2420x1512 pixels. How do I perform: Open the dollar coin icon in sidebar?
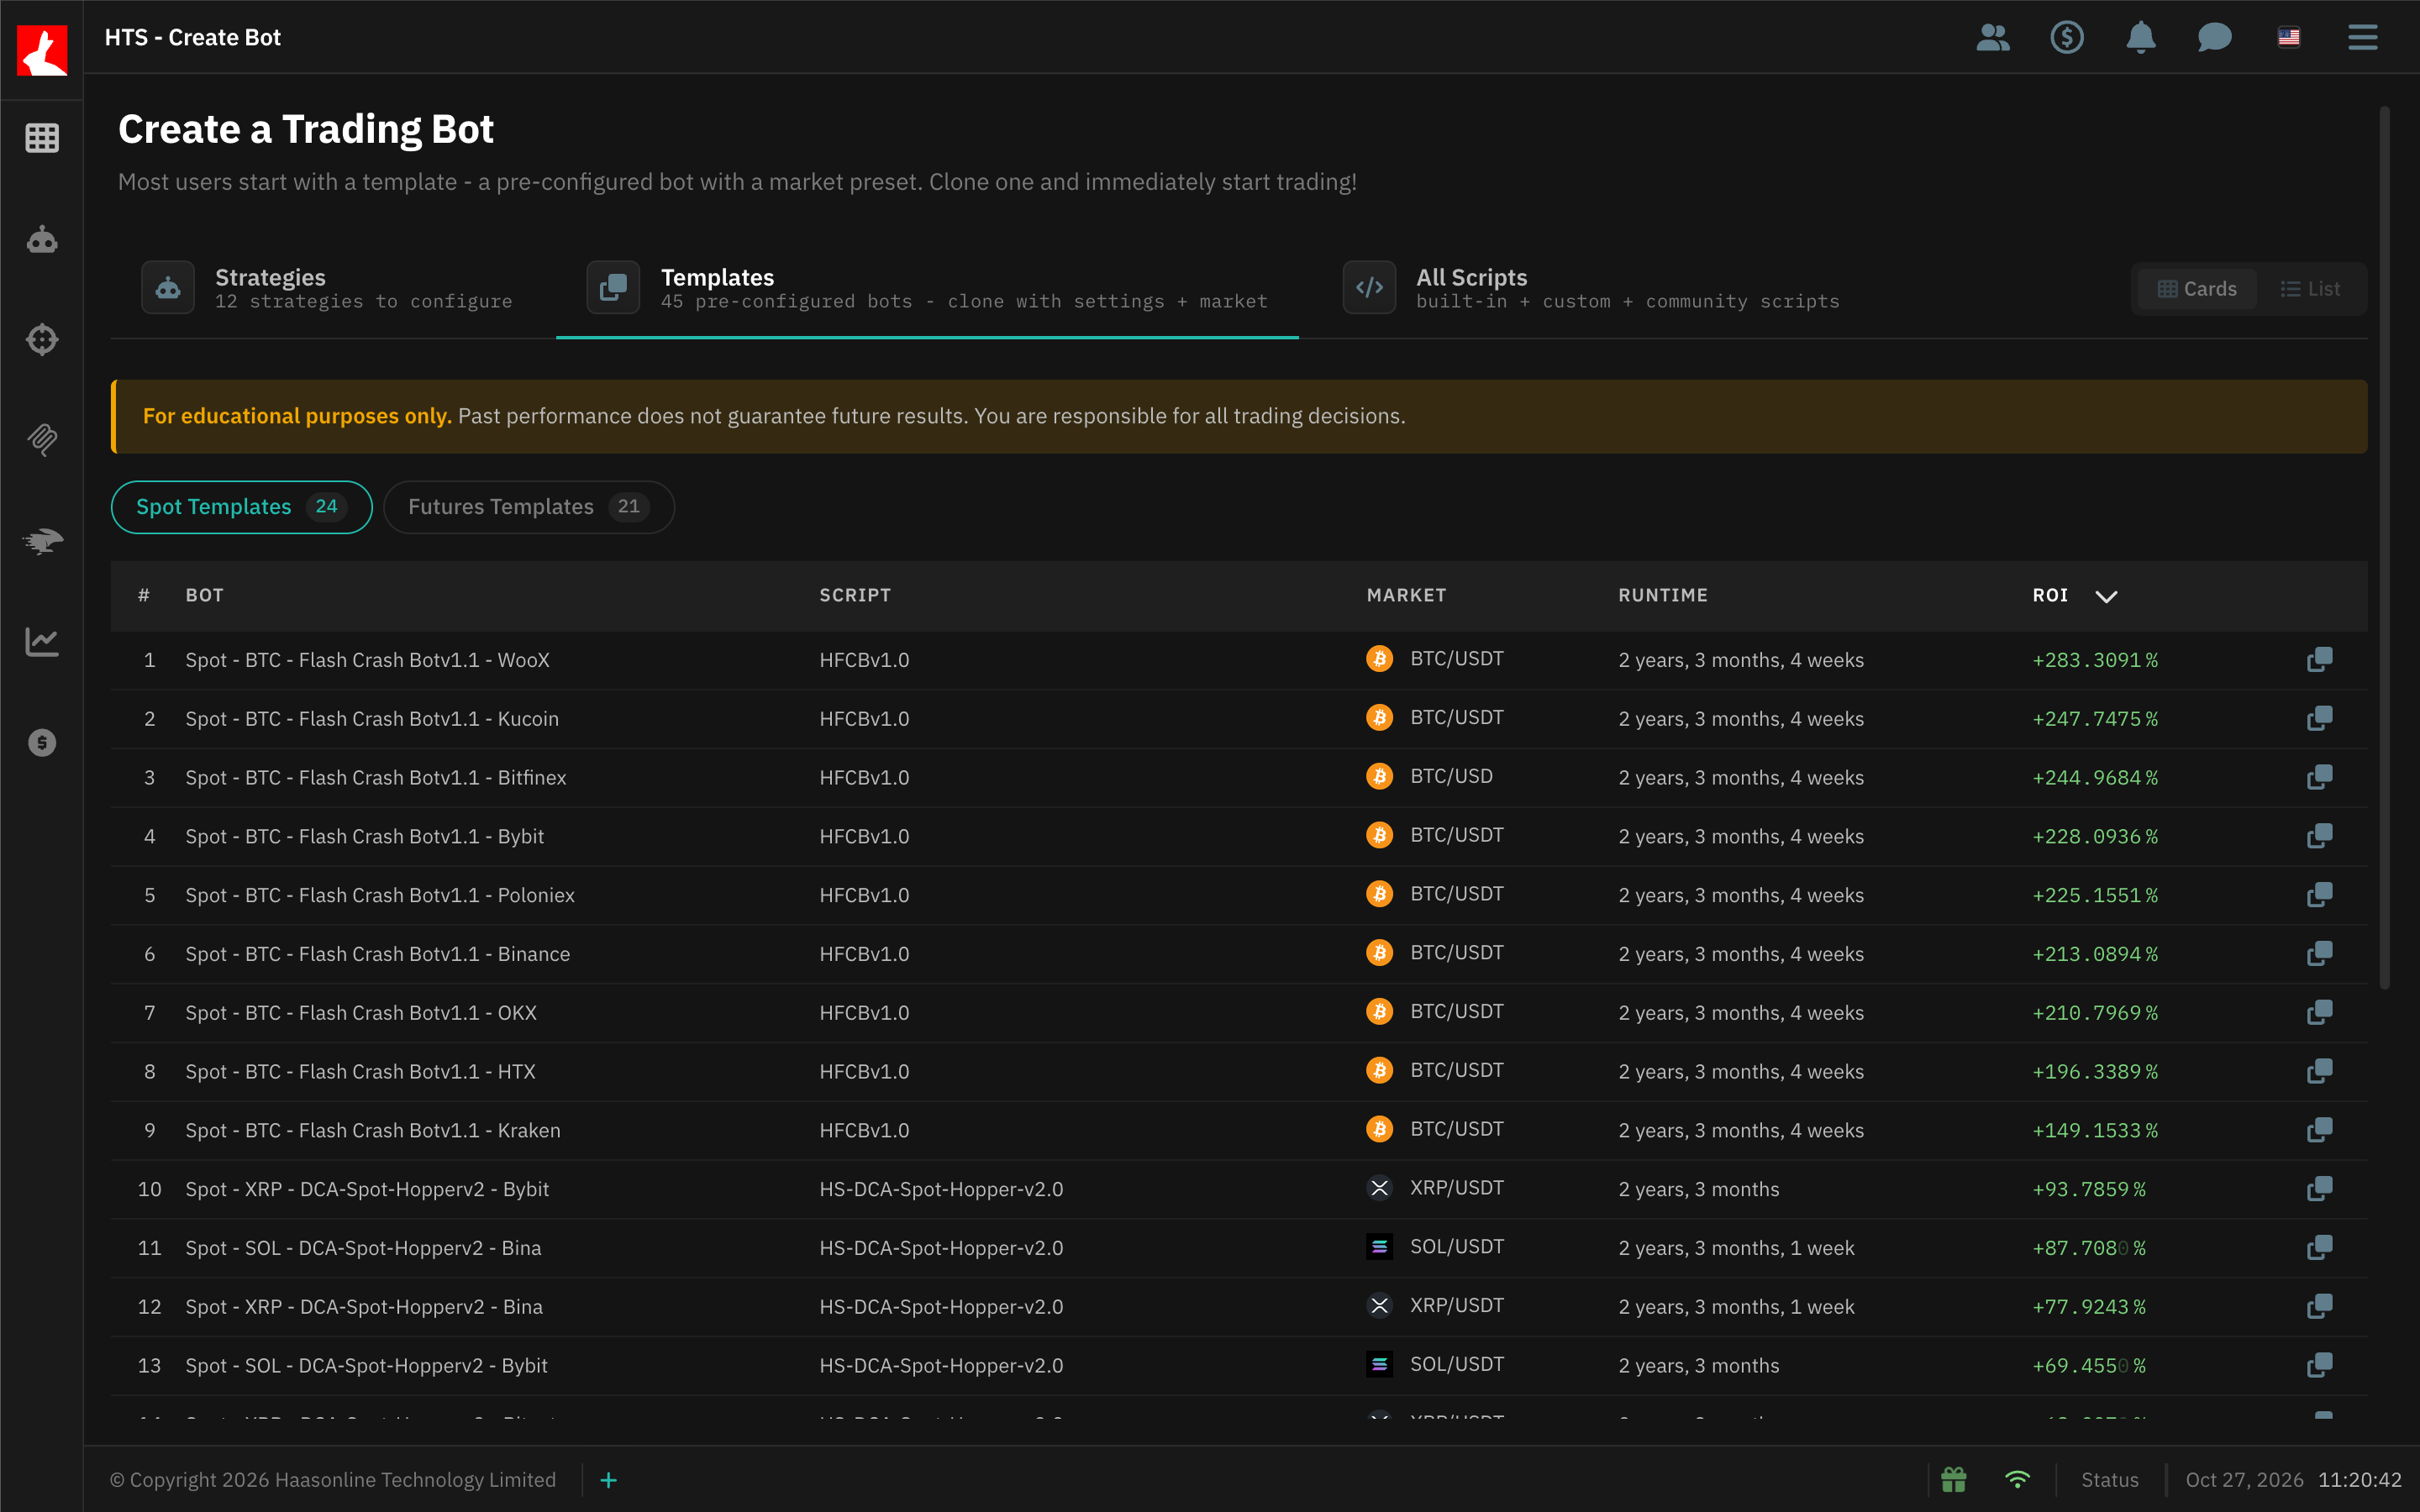click(x=41, y=743)
